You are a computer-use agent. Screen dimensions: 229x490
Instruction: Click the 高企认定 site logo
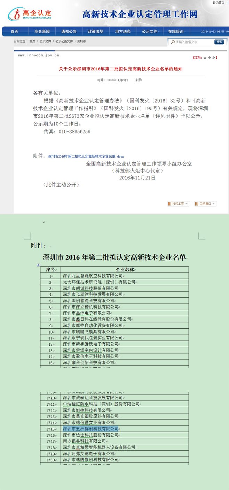tap(30, 14)
